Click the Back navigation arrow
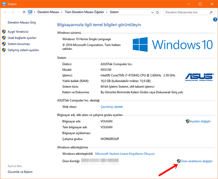Image resolution: width=218 pixels, height=179 pixels. click(5, 12)
